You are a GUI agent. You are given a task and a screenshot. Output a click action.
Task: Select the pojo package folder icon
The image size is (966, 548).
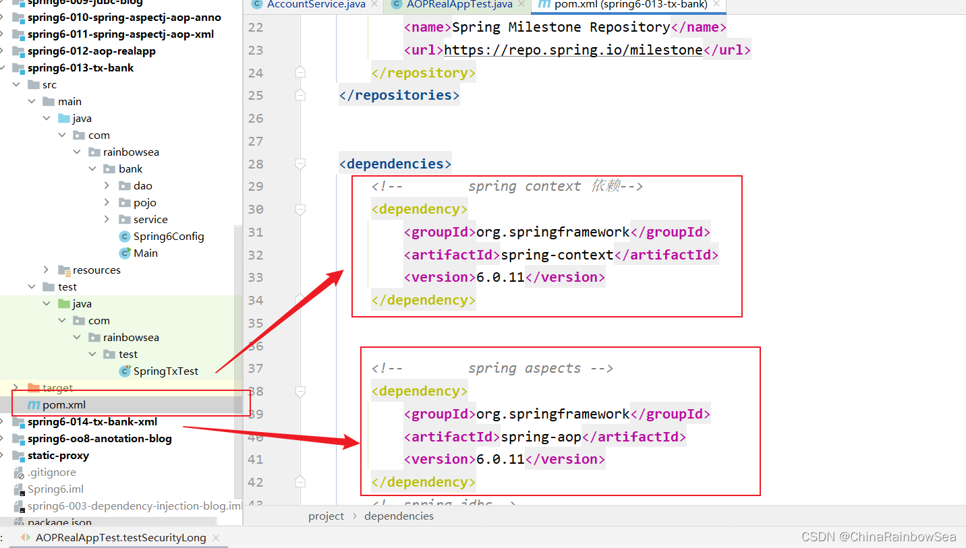pos(124,202)
